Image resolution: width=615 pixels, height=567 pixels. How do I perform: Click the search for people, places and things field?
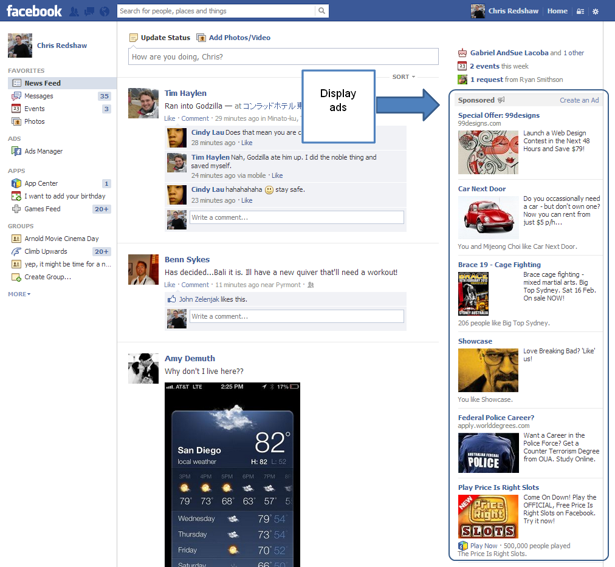pyautogui.click(x=216, y=11)
